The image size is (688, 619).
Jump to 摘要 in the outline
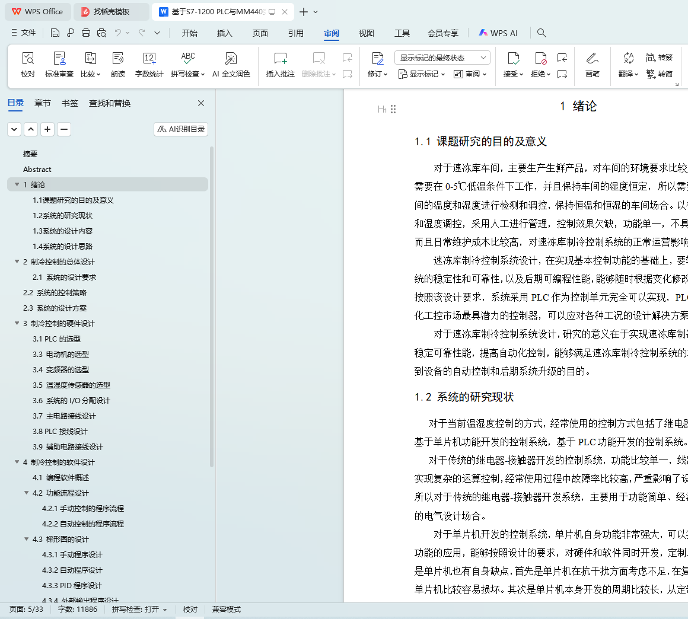(30, 154)
